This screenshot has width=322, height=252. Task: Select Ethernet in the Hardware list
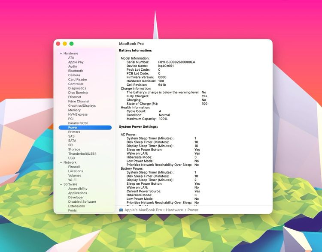pyautogui.click(x=75, y=97)
